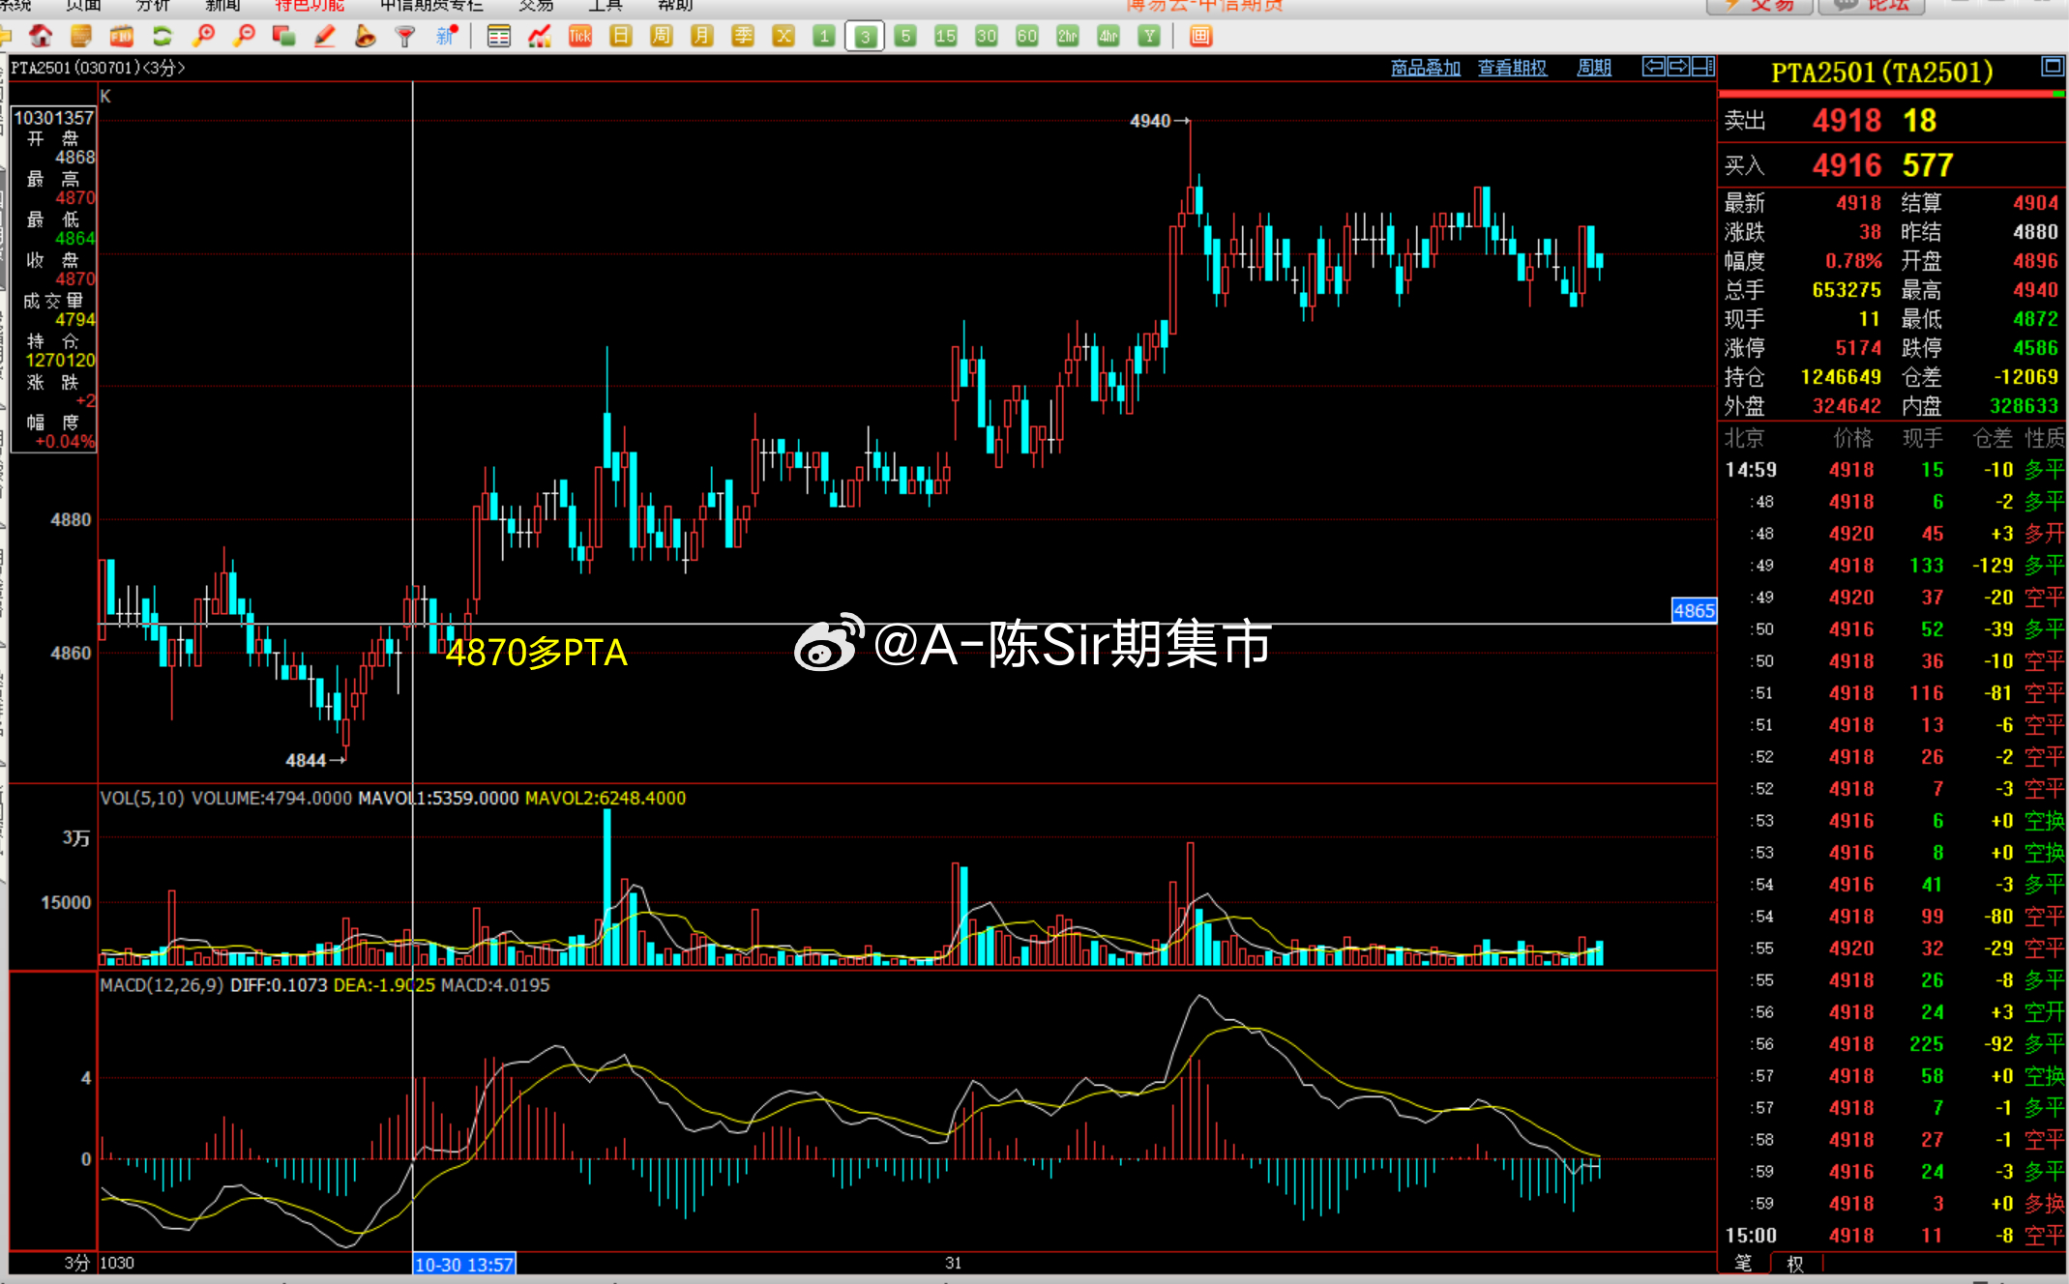The height and width of the screenshot is (1284, 2069).
Task: Switch to quarterly 季 period
Action: (x=743, y=37)
